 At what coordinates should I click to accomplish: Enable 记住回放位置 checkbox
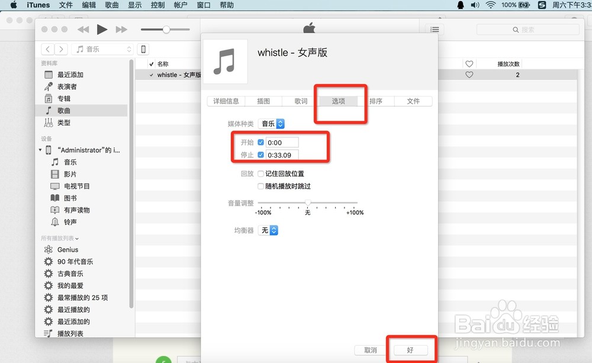(260, 174)
